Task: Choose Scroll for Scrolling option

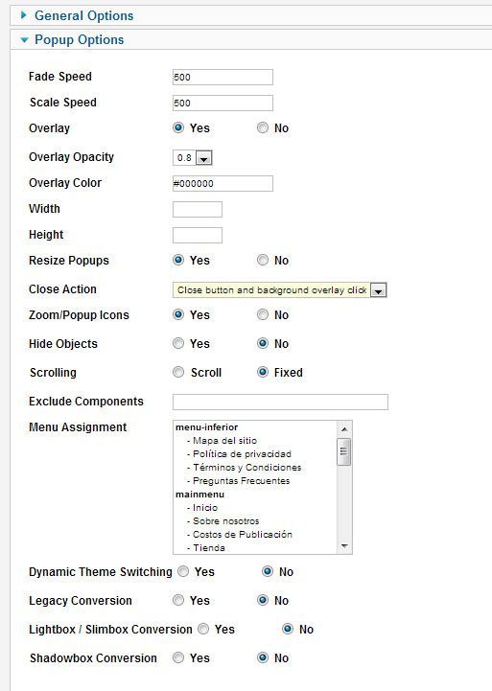Action: 178,372
